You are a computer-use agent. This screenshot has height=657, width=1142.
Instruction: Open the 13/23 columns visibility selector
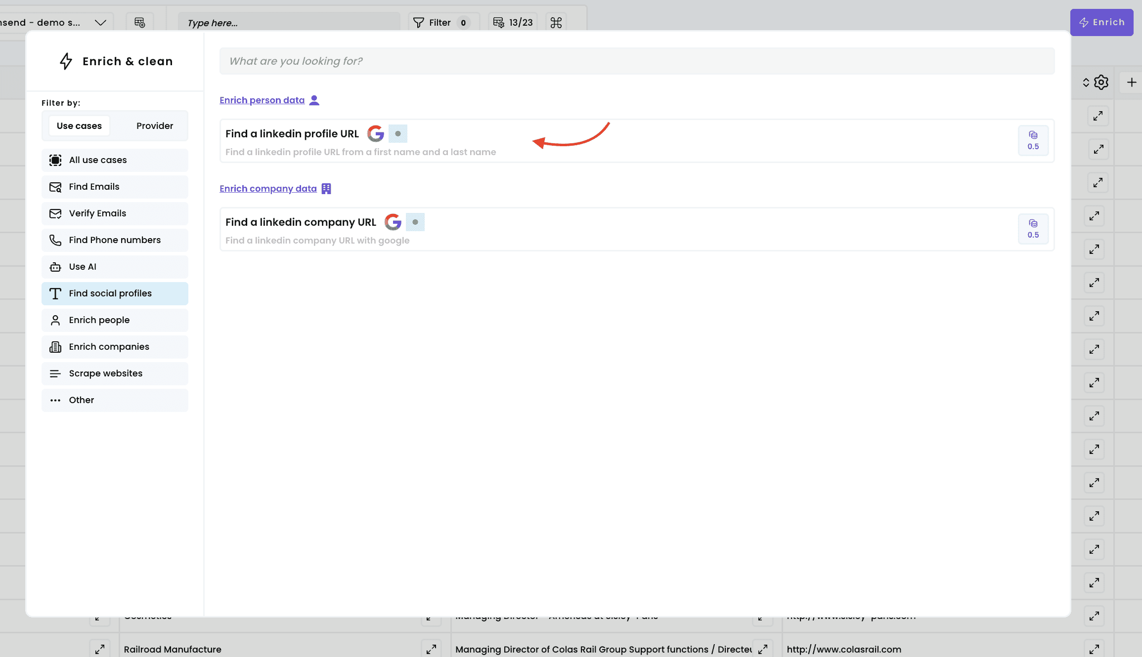pos(513,23)
